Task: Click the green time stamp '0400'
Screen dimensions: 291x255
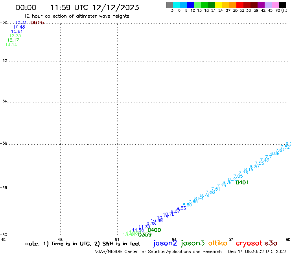Action: click(x=154, y=230)
